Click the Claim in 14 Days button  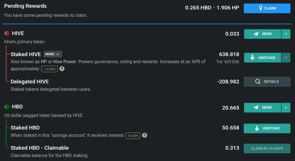coord(267,148)
